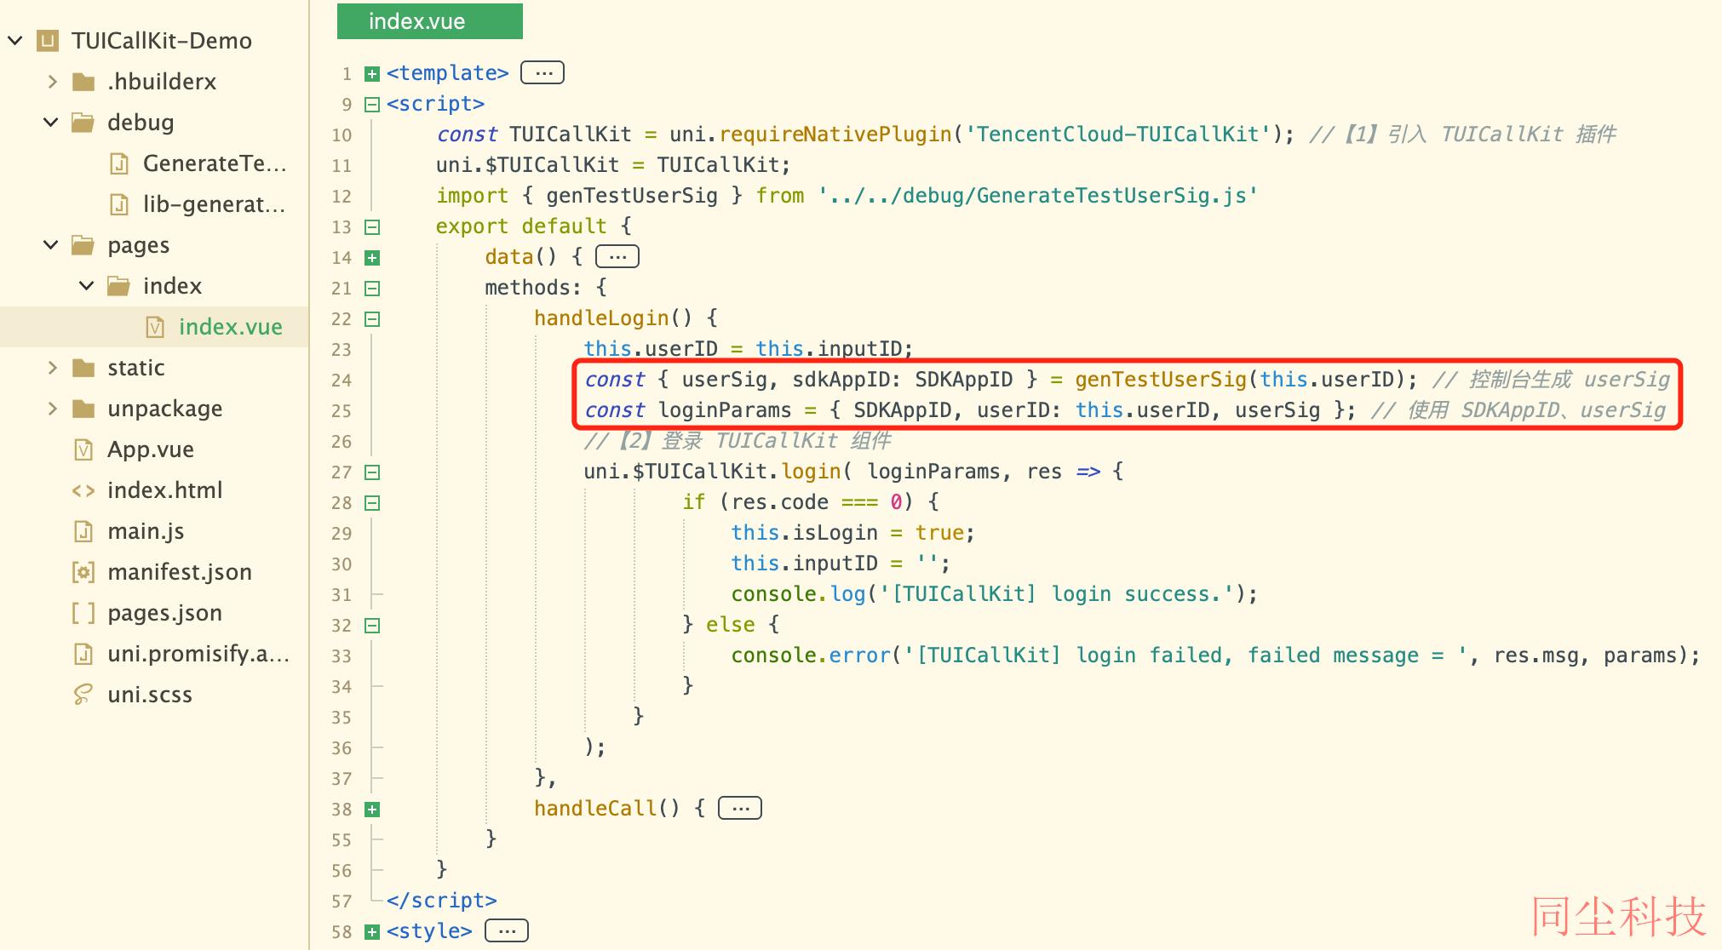Screen dimensions: 1722x950
Task: Click the uni.promisify.a... file icon
Action: [83, 654]
